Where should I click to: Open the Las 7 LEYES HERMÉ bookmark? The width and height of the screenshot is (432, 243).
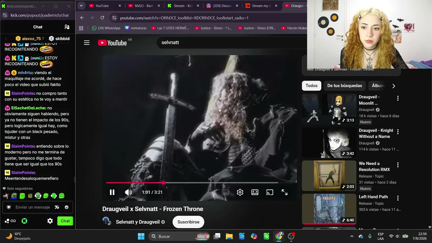coord(170,28)
